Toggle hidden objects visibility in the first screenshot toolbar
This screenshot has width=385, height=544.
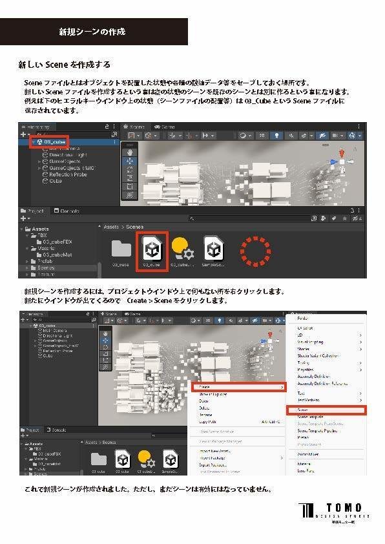tap(322, 135)
